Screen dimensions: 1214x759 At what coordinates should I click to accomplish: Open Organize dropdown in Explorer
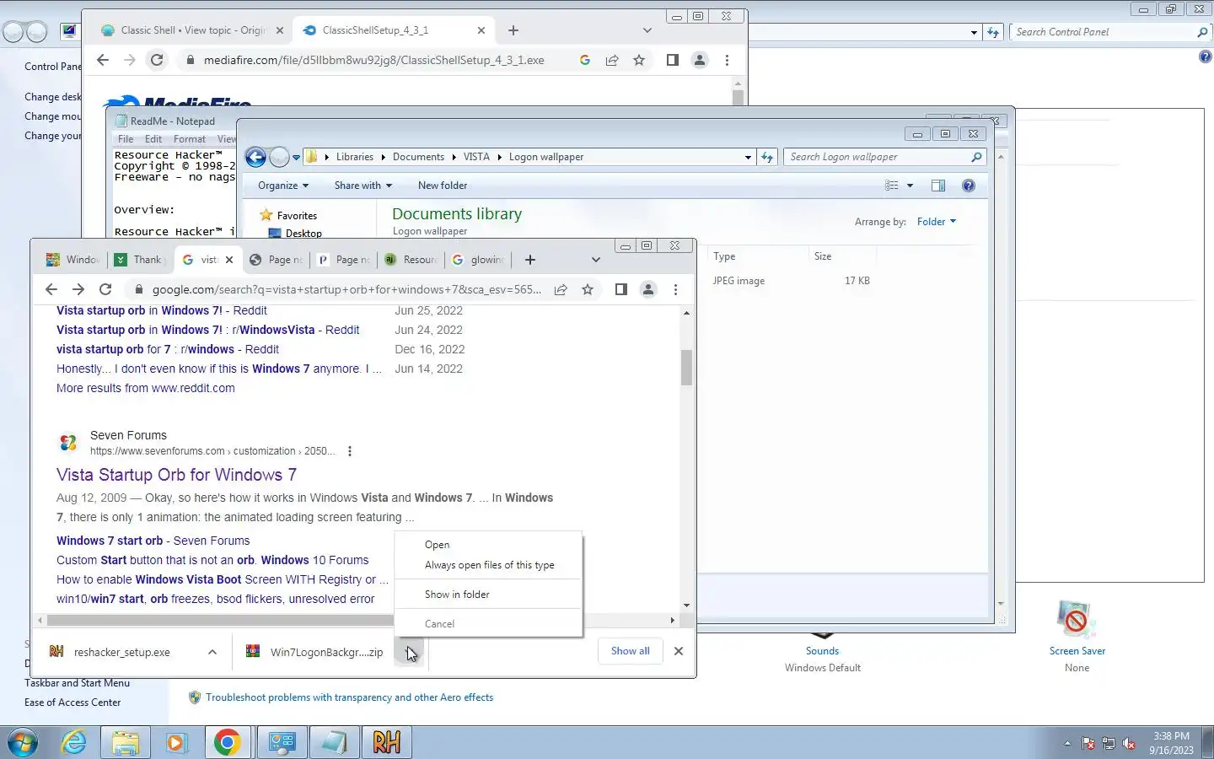click(x=283, y=186)
